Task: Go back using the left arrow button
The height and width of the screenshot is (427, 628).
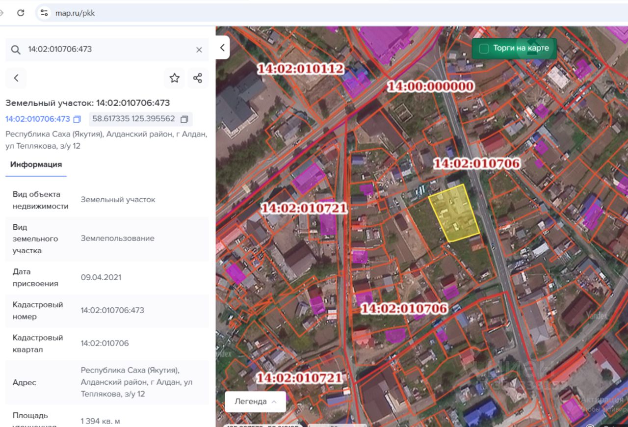Action: [16, 78]
